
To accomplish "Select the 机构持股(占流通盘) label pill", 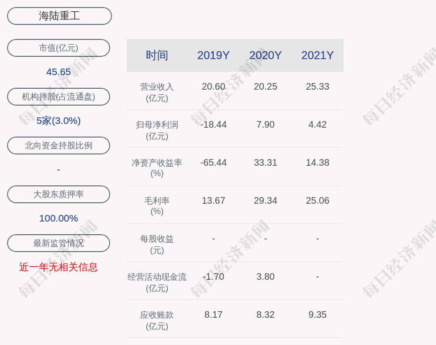I will [x=59, y=97].
